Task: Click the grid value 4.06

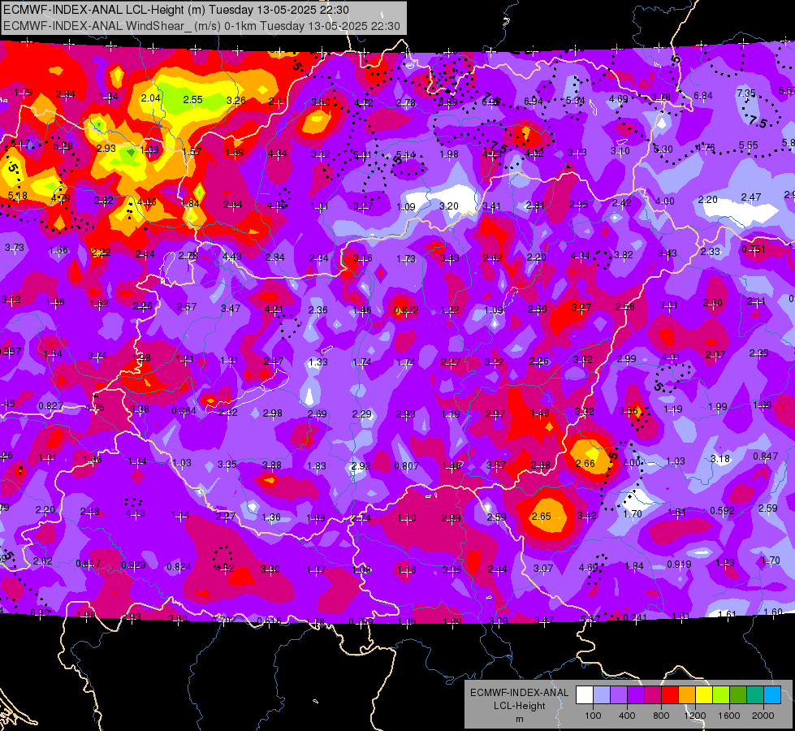Action: [x=146, y=202]
